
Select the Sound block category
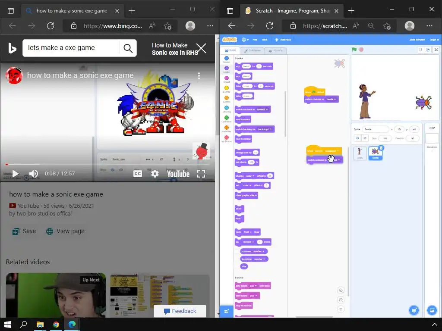(227, 79)
